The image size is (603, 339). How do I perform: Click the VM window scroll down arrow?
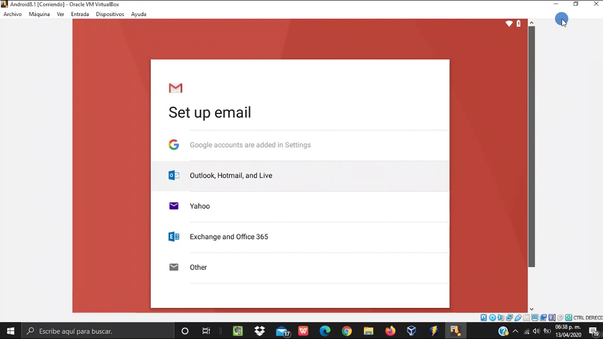(531, 309)
